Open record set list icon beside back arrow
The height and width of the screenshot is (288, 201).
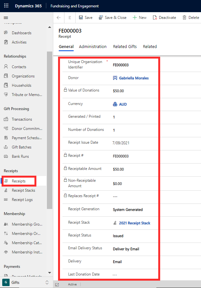click(x=70, y=18)
